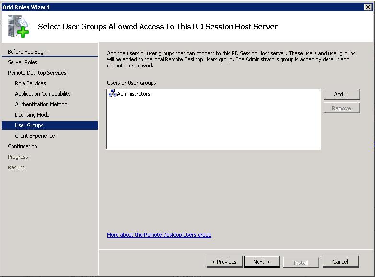The width and height of the screenshot is (375, 277).
Task: Navigate to Role Services page
Action: (30, 83)
